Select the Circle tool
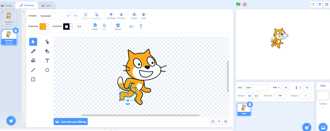 47,70
